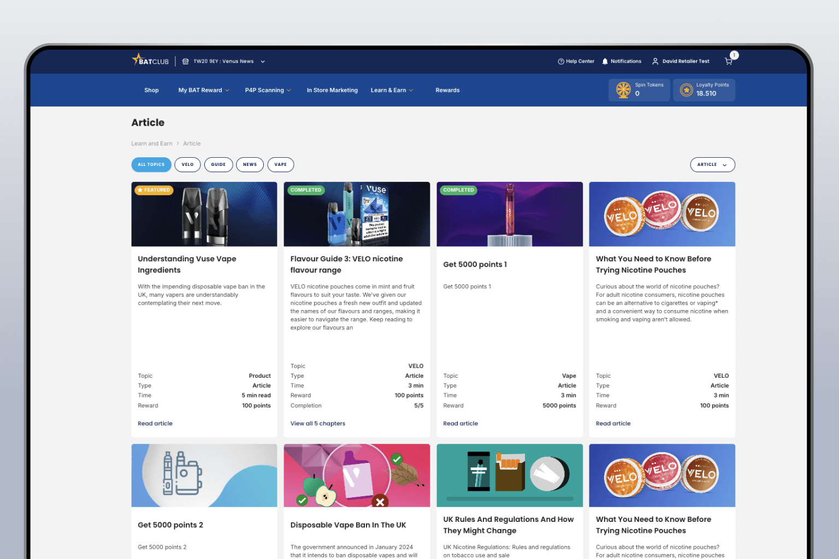This screenshot has height=559, width=839.
Task: Go to the Shop menu item
Action: coord(151,91)
